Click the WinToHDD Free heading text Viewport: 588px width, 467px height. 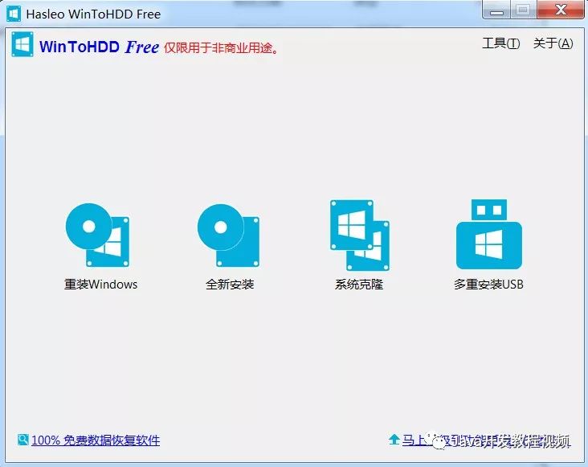click(100, 47)
